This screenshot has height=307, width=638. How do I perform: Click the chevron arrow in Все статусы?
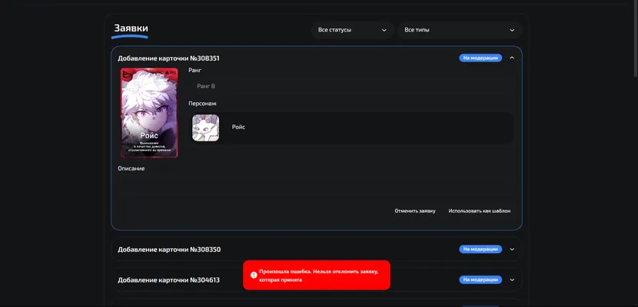(384, 30)
